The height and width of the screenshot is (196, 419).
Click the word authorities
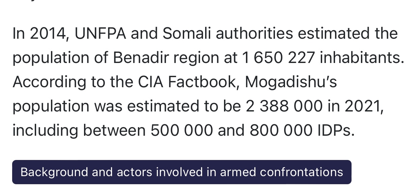[255, 34]
